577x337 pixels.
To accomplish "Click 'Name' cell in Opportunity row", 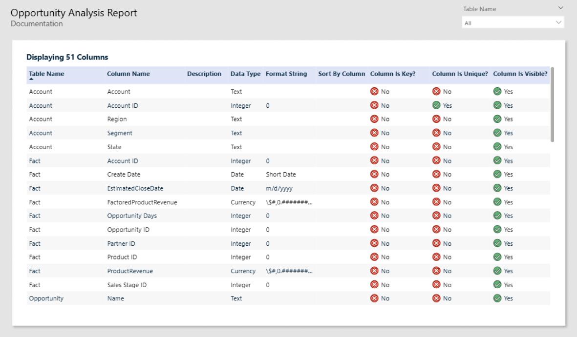I will pos(116,298).
